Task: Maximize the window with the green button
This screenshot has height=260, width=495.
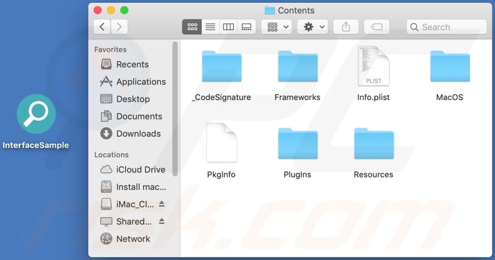Action: 125,11
